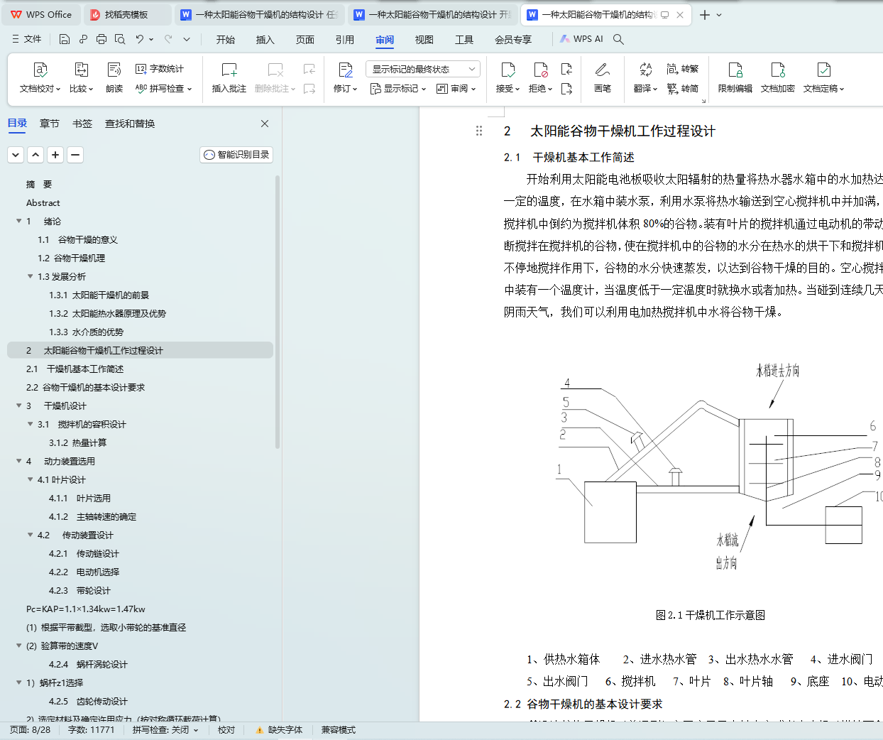Click the 智能识别目录 button
This screenshot has width=883, height=740.
click(x=236, y=155)
